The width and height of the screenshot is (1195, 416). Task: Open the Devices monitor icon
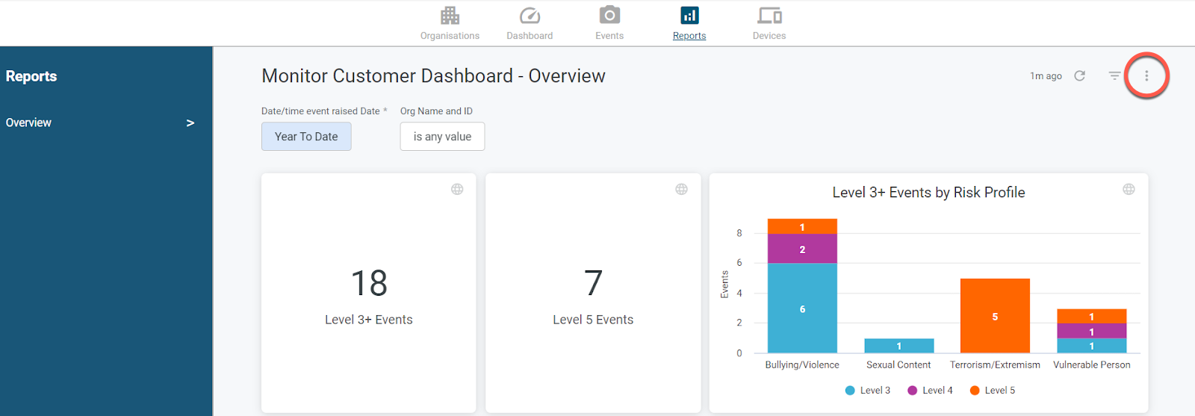pyautogui.click(x=769, y=16)
